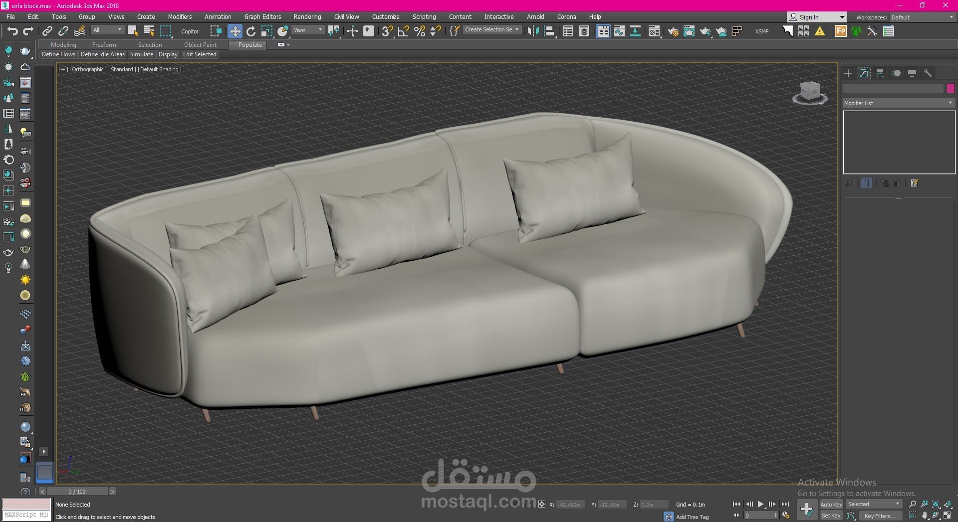The image size is (958, 522).
Task: Toggle Spinner Snap on
Action: pyautogui.click(x=436, y=31)
